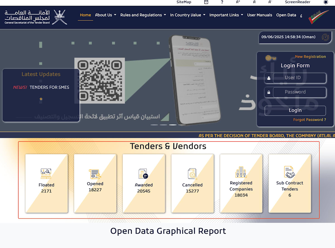Open the New Registration link

coord(310,57)
